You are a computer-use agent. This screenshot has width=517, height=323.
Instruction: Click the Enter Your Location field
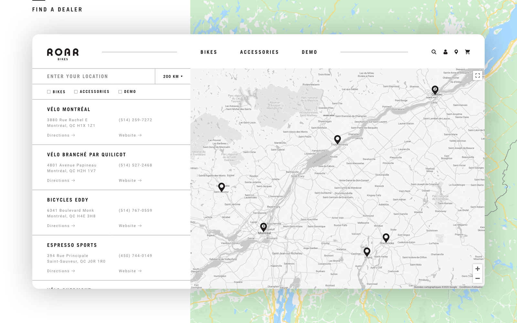coord(94,77)
